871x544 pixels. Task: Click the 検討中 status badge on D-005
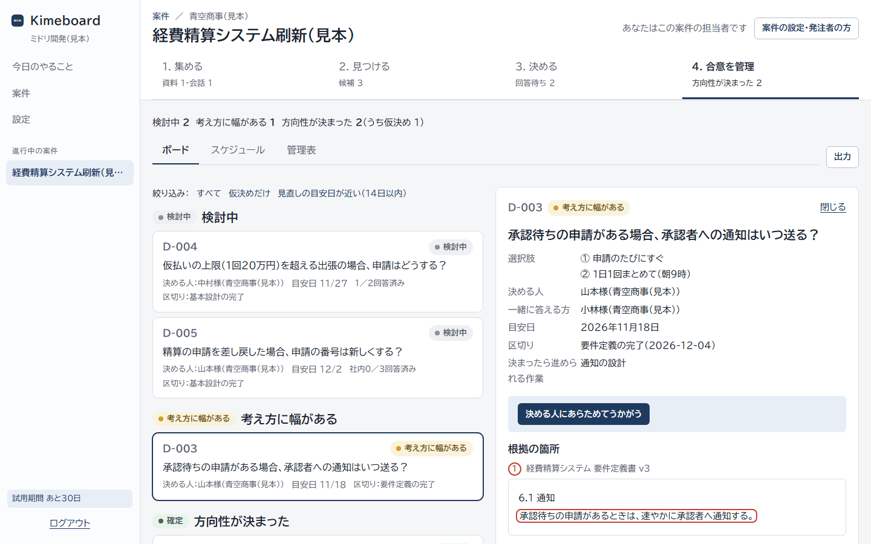click(x=451, y=333)
